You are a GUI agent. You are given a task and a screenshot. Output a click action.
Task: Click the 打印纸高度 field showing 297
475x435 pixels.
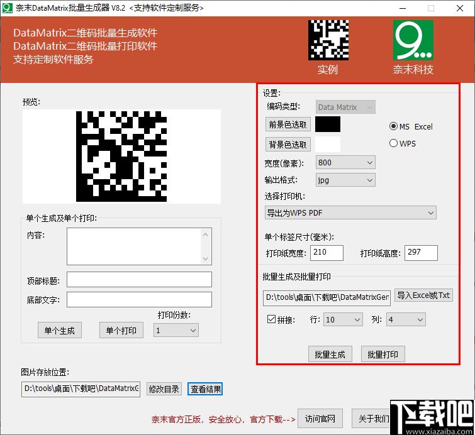[421, 253]
